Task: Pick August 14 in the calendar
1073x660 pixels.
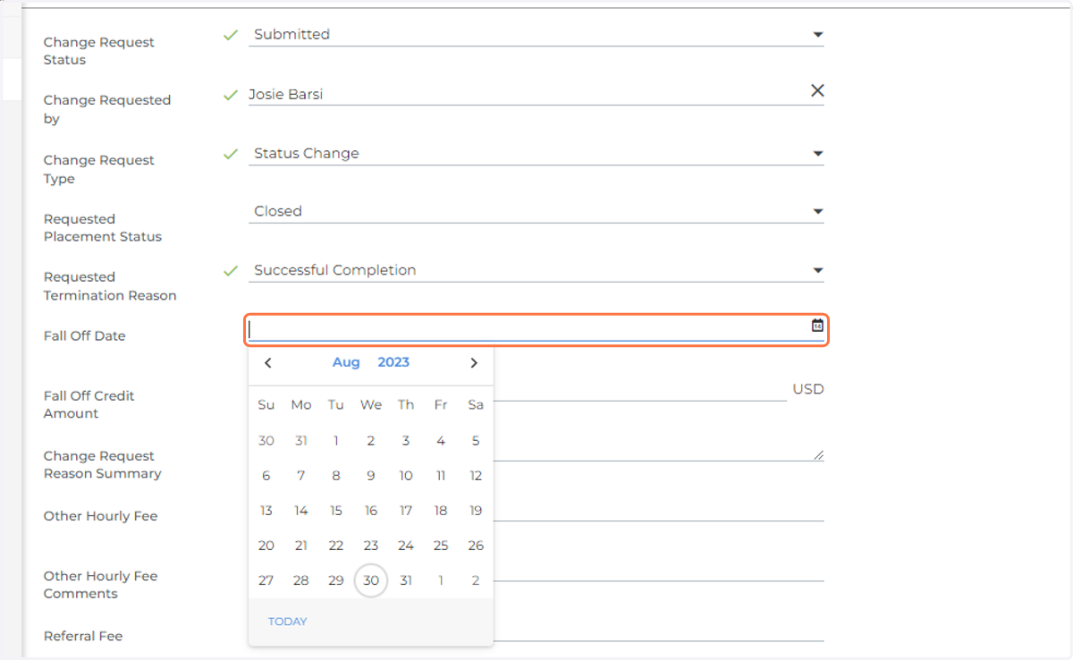Action: click(x=301, y=511)
